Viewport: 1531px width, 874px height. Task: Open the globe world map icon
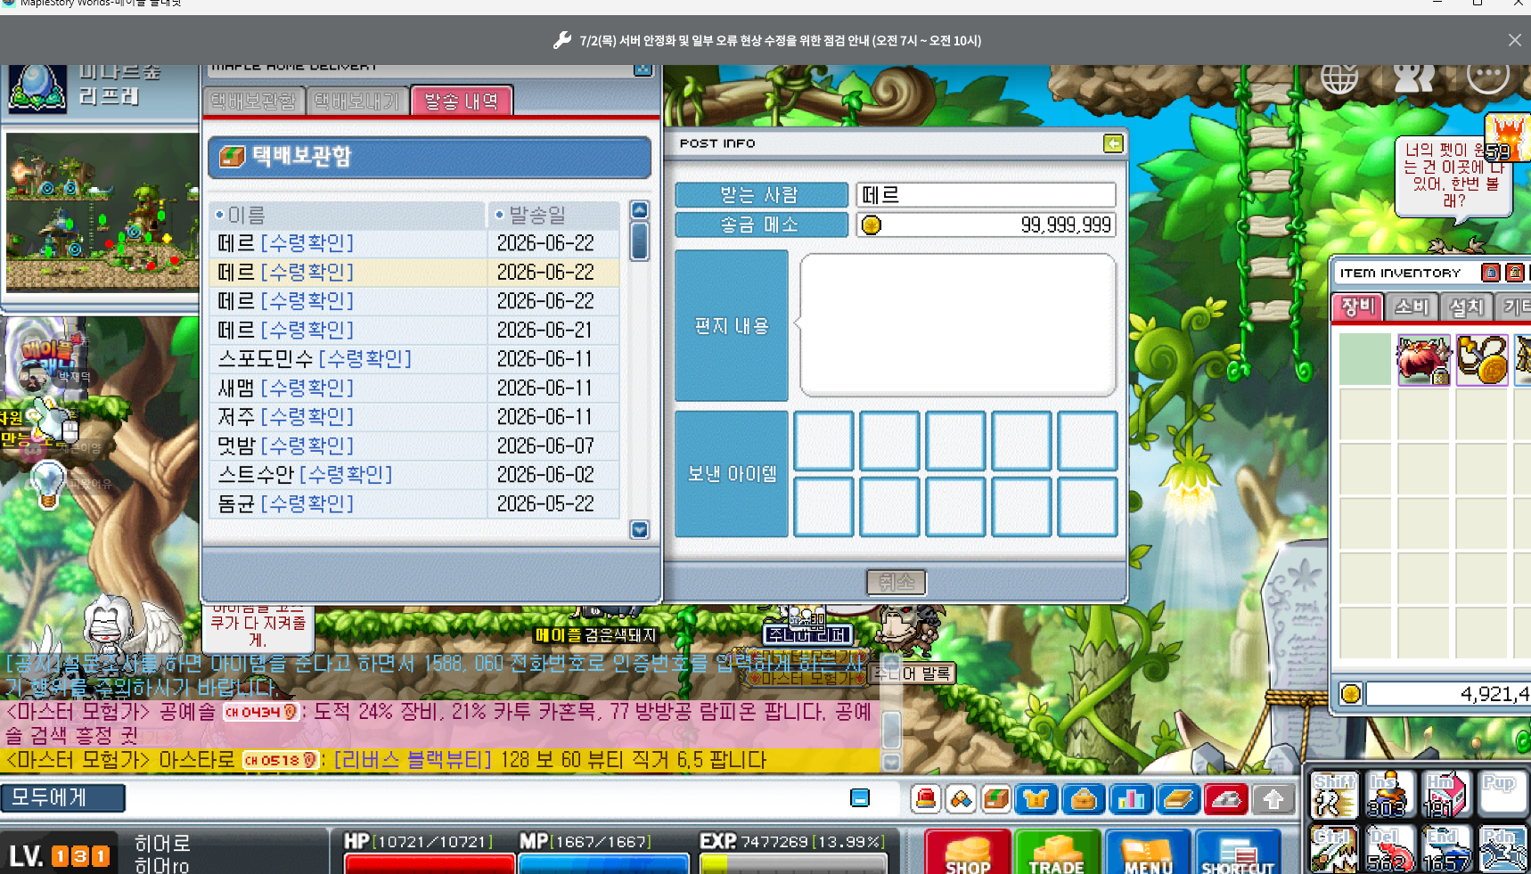(1339, 77)
